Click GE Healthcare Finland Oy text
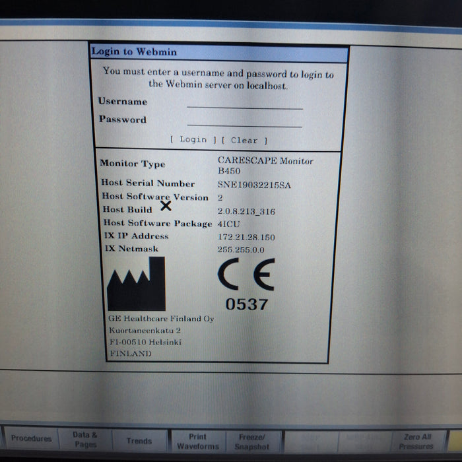 click(161, 319)
